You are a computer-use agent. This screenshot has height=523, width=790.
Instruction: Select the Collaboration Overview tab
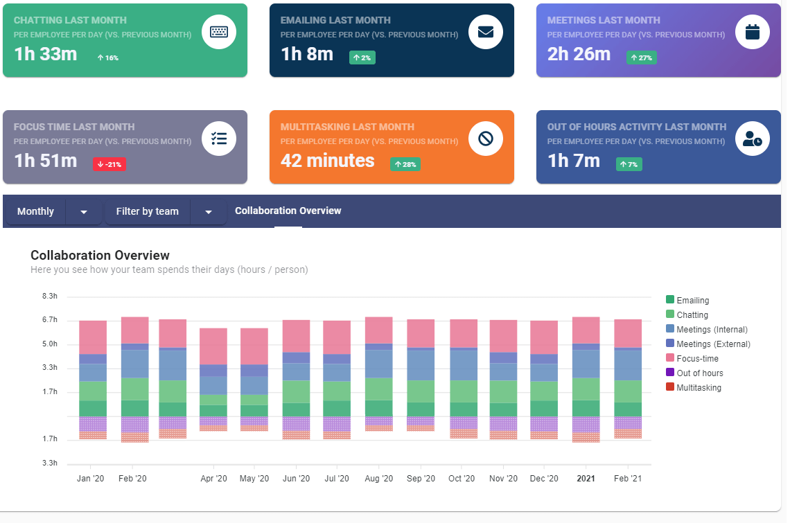coord(288,211)
